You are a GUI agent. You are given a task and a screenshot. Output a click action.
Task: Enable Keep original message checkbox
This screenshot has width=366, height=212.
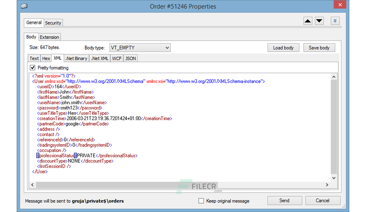tap(201, 201)
